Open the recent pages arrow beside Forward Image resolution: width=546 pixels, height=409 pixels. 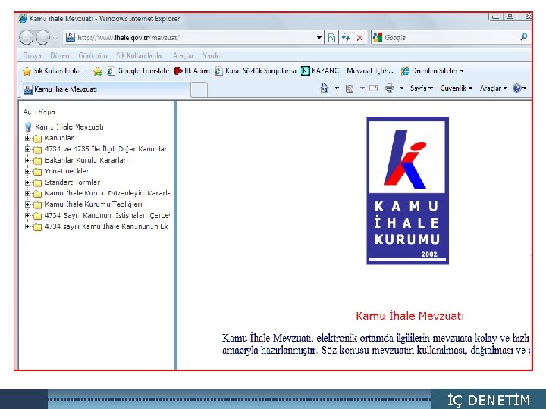coord(55,38)
